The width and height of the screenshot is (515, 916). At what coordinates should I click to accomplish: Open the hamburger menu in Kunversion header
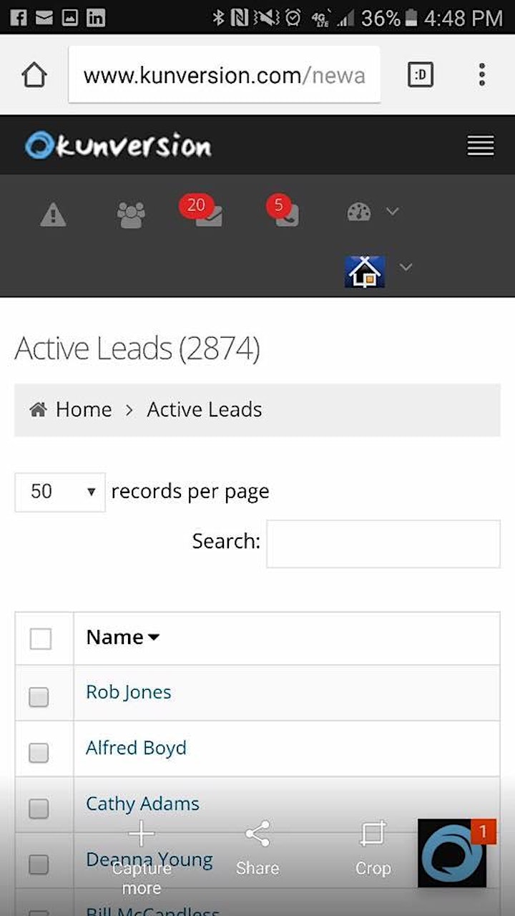coord(481,146)
